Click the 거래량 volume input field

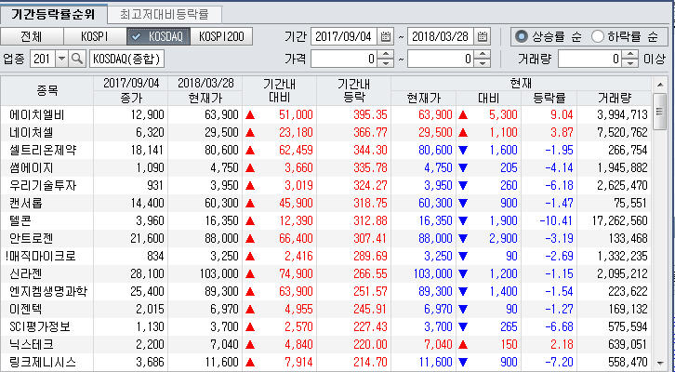click(589, 59)
